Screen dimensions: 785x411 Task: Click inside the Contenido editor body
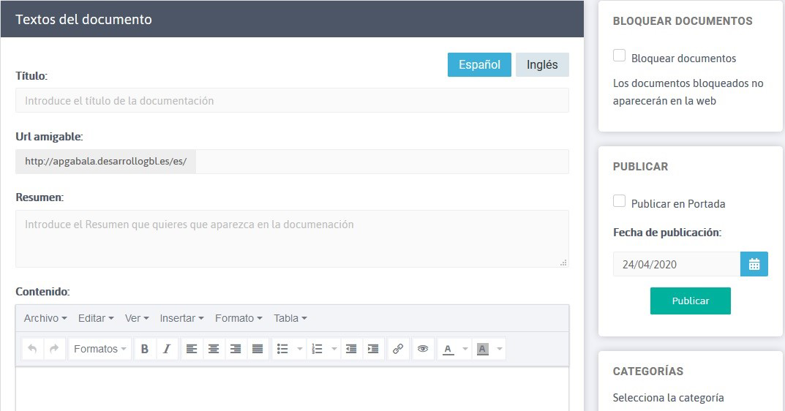tap(292, 389)
